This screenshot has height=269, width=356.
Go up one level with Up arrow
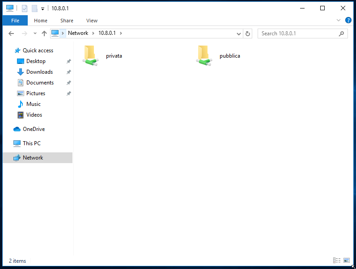click(x=44, y=34)
